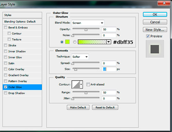Enable the Color Overlay checkbox
This screenshot has width=172, height=132.
(6, 69)
